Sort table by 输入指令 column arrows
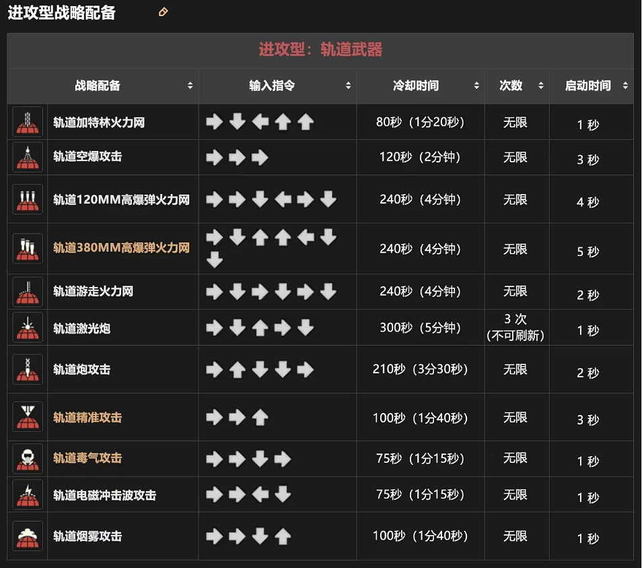 348,86
